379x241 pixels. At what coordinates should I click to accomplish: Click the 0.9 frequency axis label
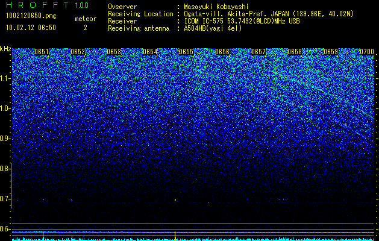tap(4, 139)
